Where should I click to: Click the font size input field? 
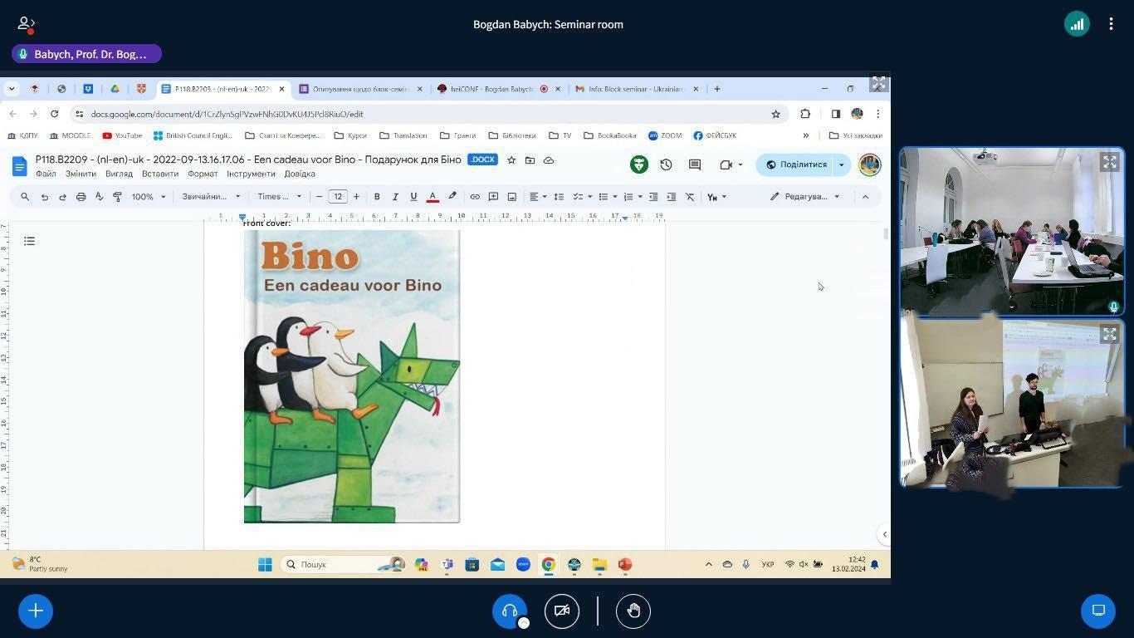(337, 197)
